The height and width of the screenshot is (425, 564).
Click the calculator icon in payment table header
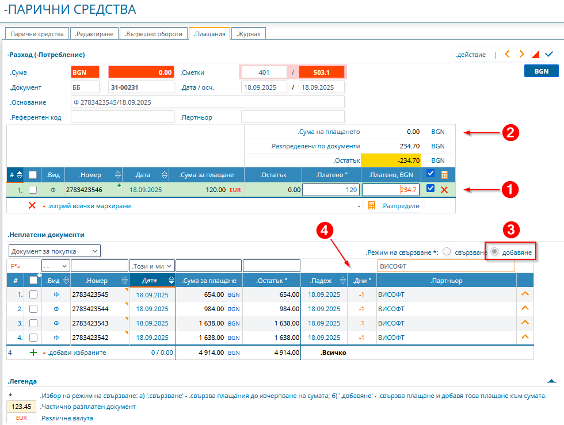coord(444,174)
